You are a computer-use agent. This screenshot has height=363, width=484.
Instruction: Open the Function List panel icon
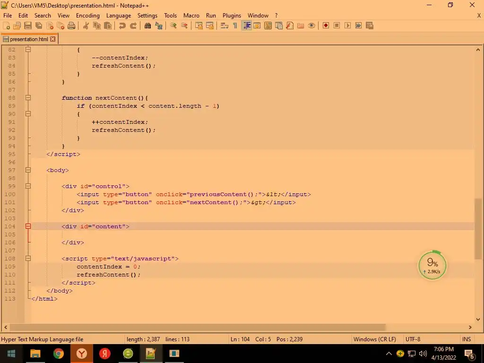(290, 26)
